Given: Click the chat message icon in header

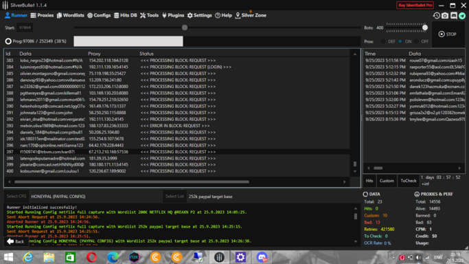Looking at the screenshot, I should pos(453,16).
